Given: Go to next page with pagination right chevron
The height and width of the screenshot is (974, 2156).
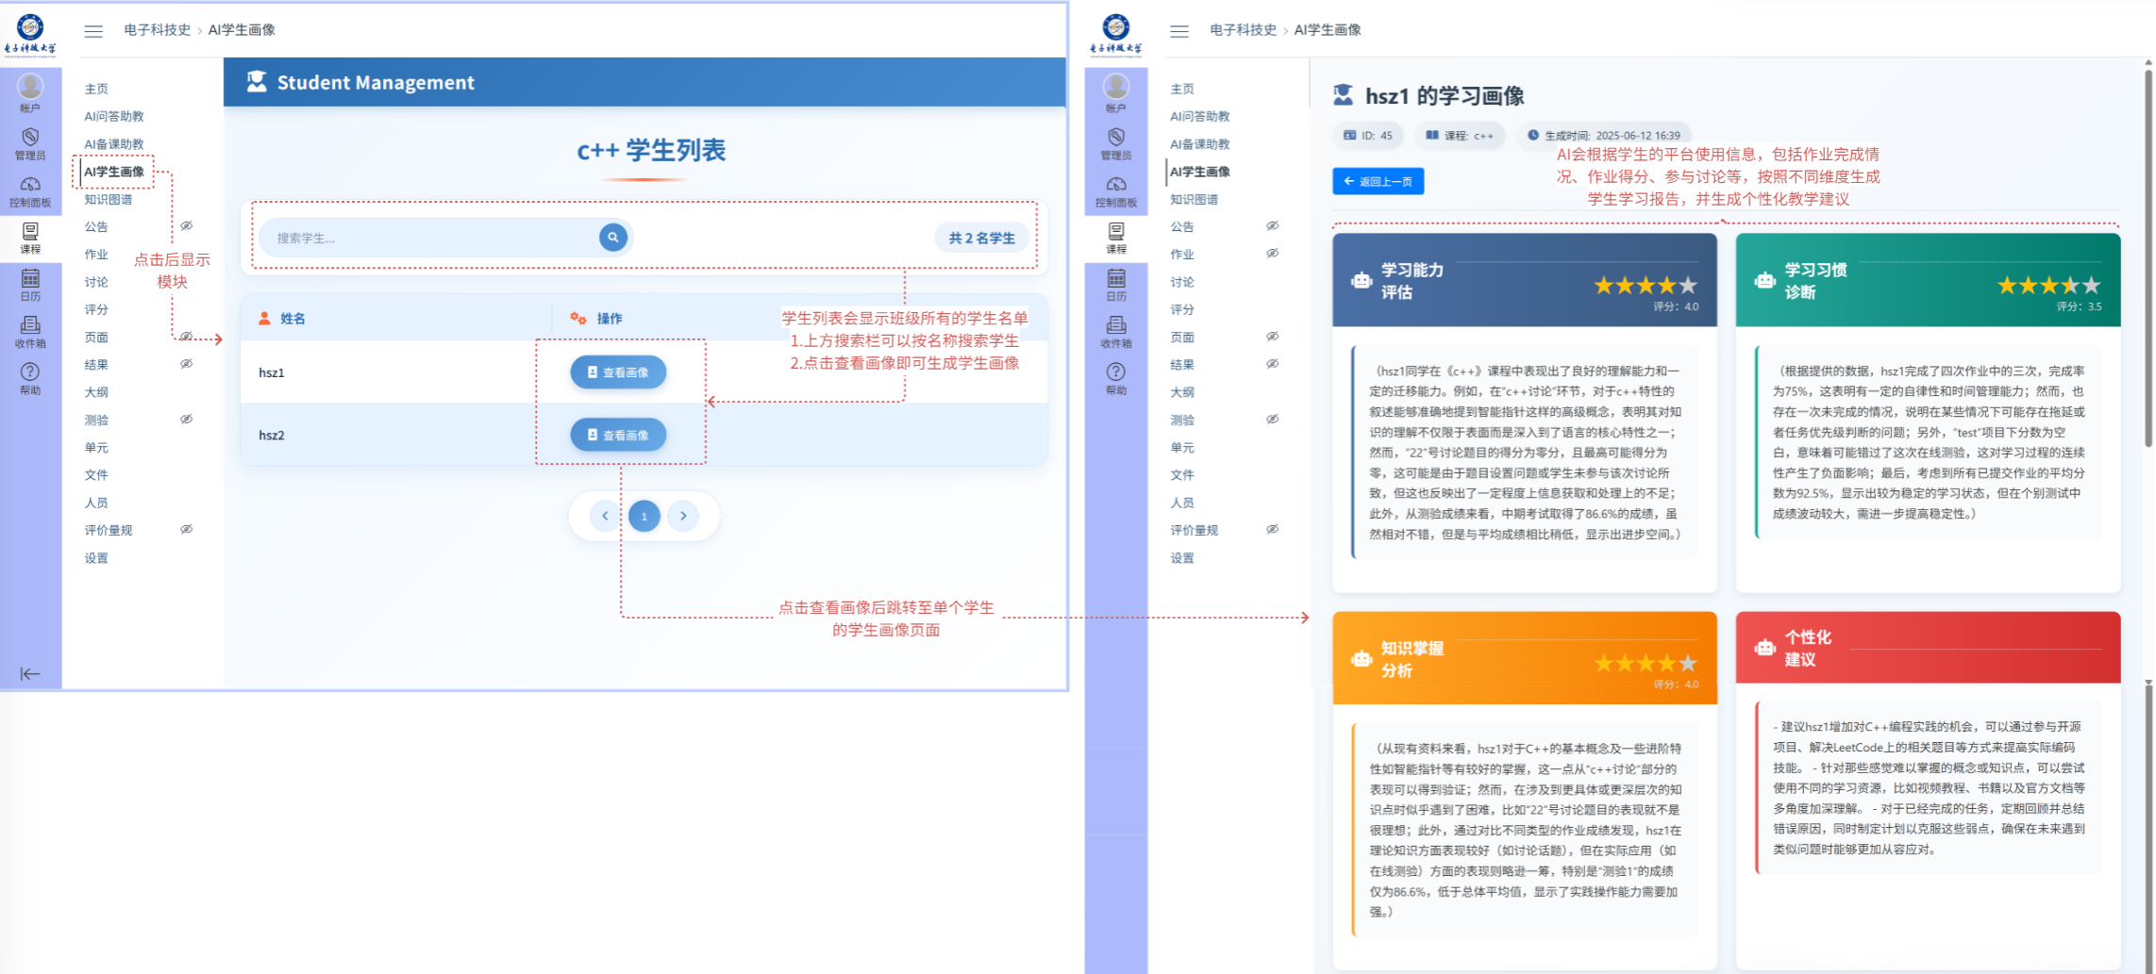Looking at the screenshot, I should point(683,516).
